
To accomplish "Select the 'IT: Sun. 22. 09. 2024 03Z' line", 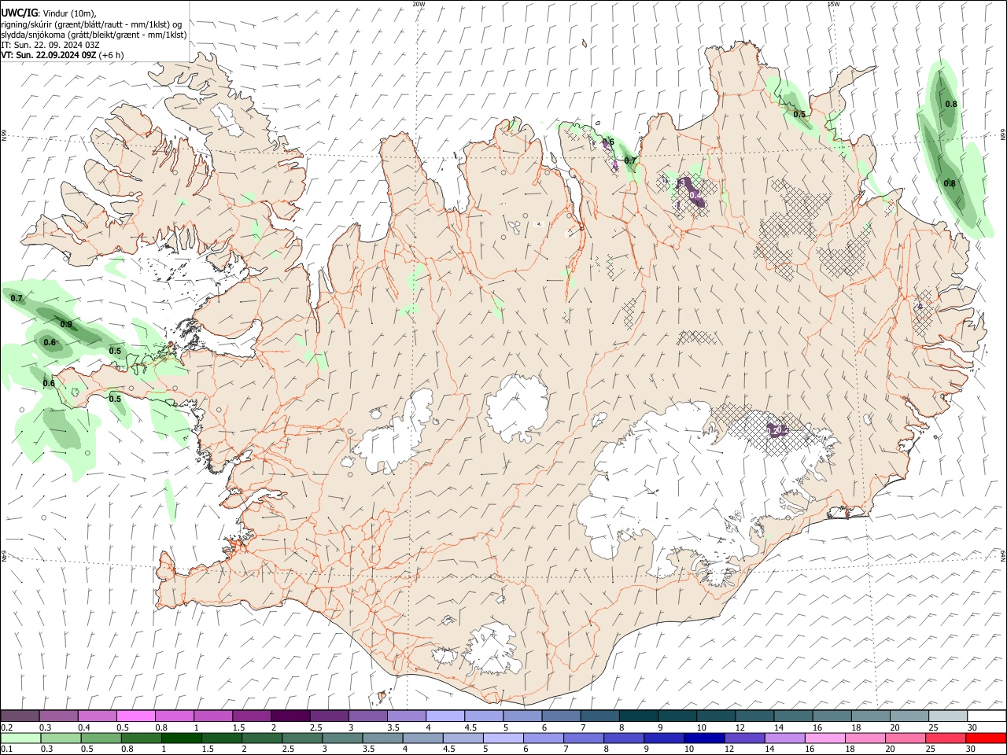I will (x=50, y=45).
